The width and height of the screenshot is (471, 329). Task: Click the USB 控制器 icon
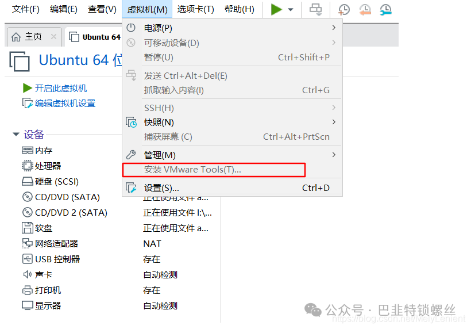(x=28, y=259)
